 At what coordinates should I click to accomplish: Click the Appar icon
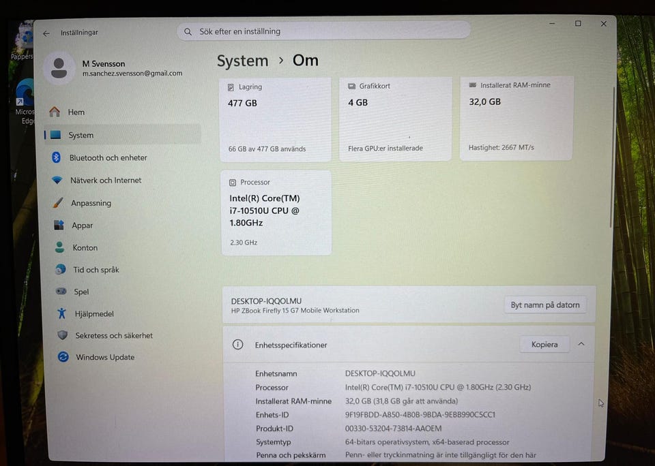point(59,226)
